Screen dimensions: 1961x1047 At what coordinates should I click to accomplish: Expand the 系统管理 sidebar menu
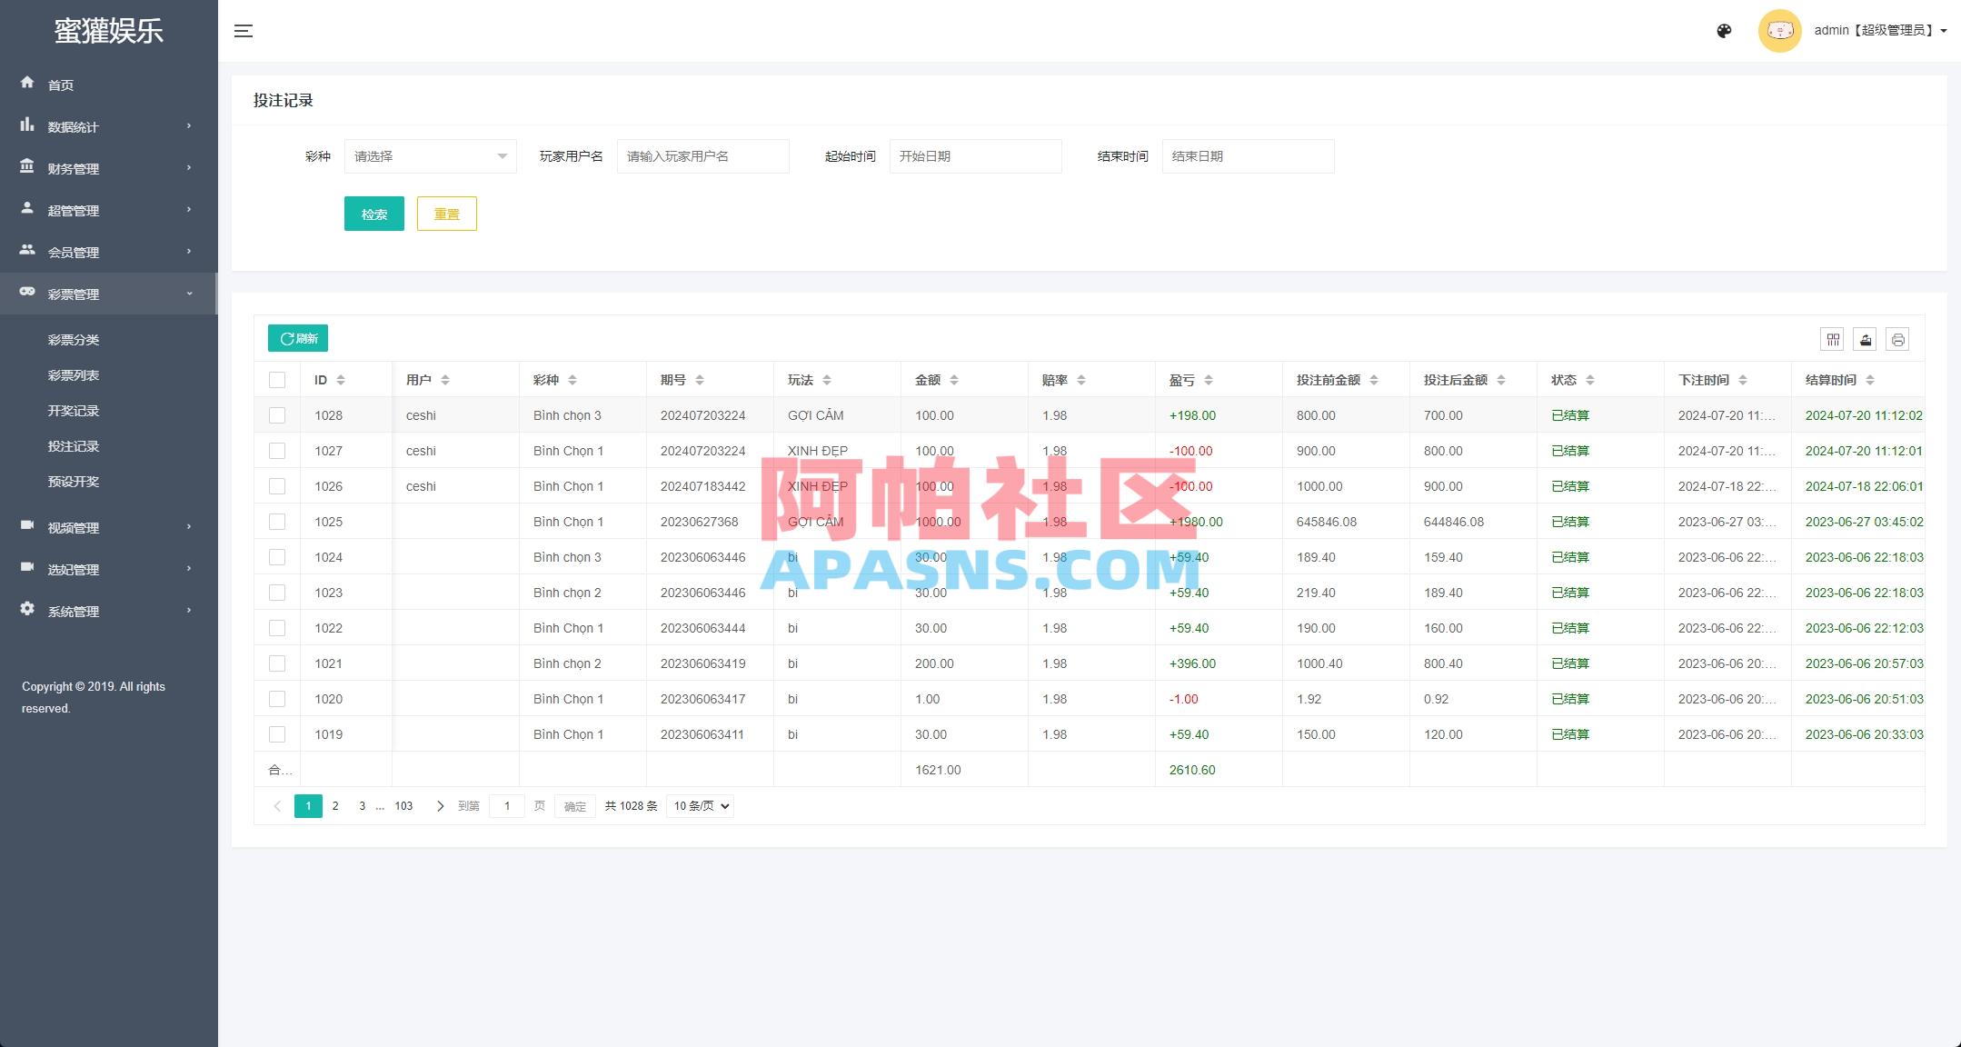tap(73, 610)
